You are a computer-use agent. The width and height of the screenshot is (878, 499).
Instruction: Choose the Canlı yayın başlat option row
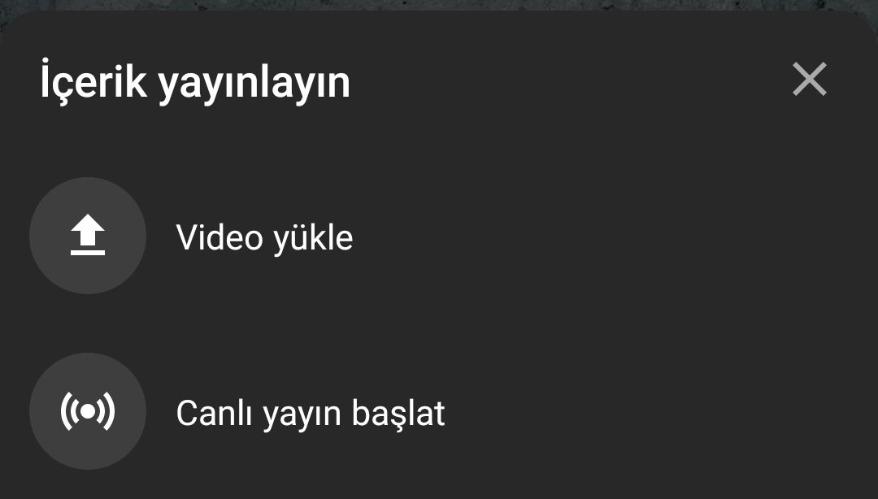[439, 411]
